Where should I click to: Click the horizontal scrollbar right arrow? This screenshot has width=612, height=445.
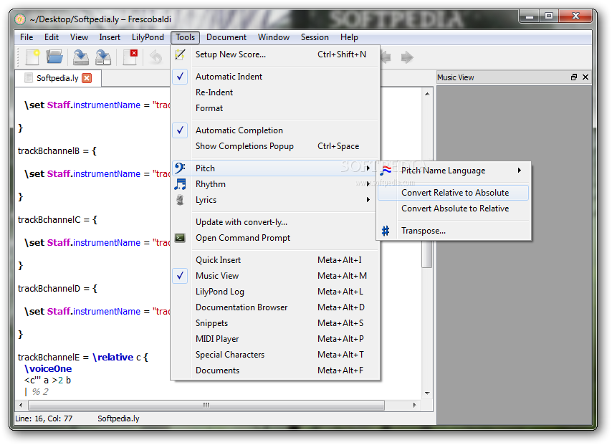414,405
